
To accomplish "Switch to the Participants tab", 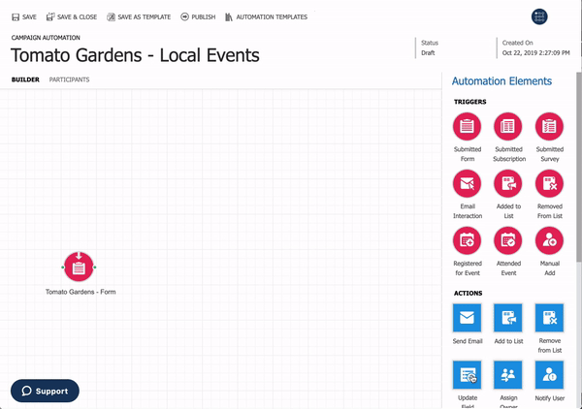I will [x=70, y=79].
